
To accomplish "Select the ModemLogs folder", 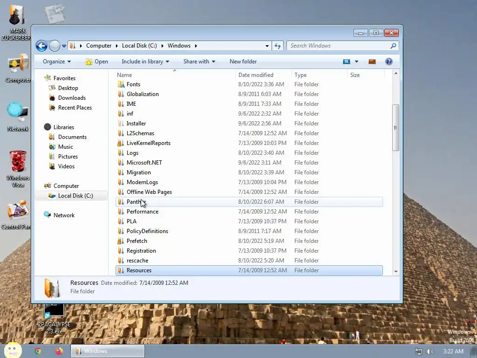I will coord(142,182).
